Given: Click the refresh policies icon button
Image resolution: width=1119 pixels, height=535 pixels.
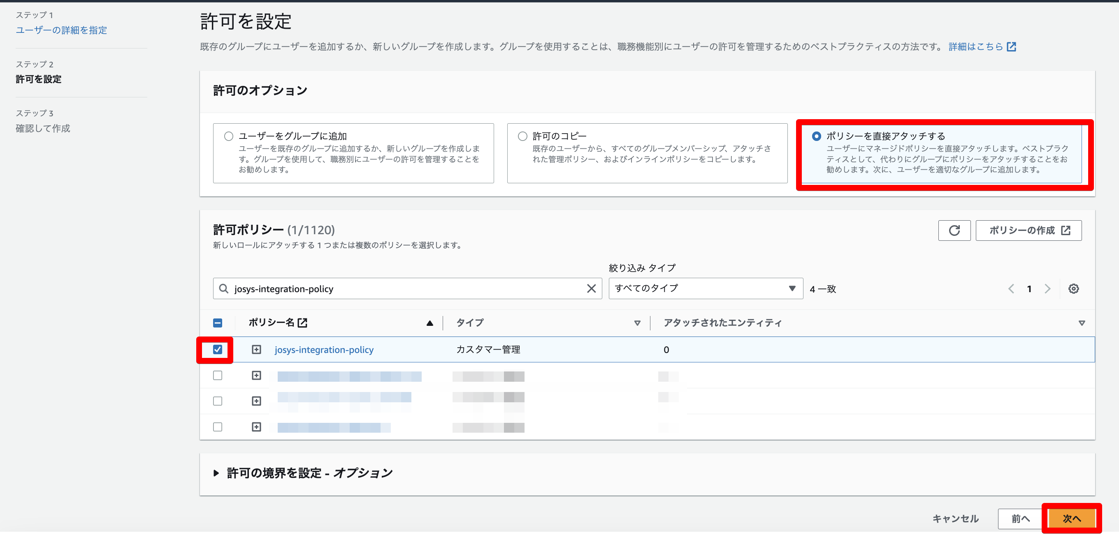Looking at the screenshot, I should [954, 231].
